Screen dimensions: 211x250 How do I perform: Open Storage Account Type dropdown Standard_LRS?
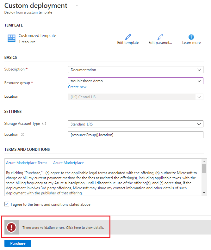[x=135, y=124]
